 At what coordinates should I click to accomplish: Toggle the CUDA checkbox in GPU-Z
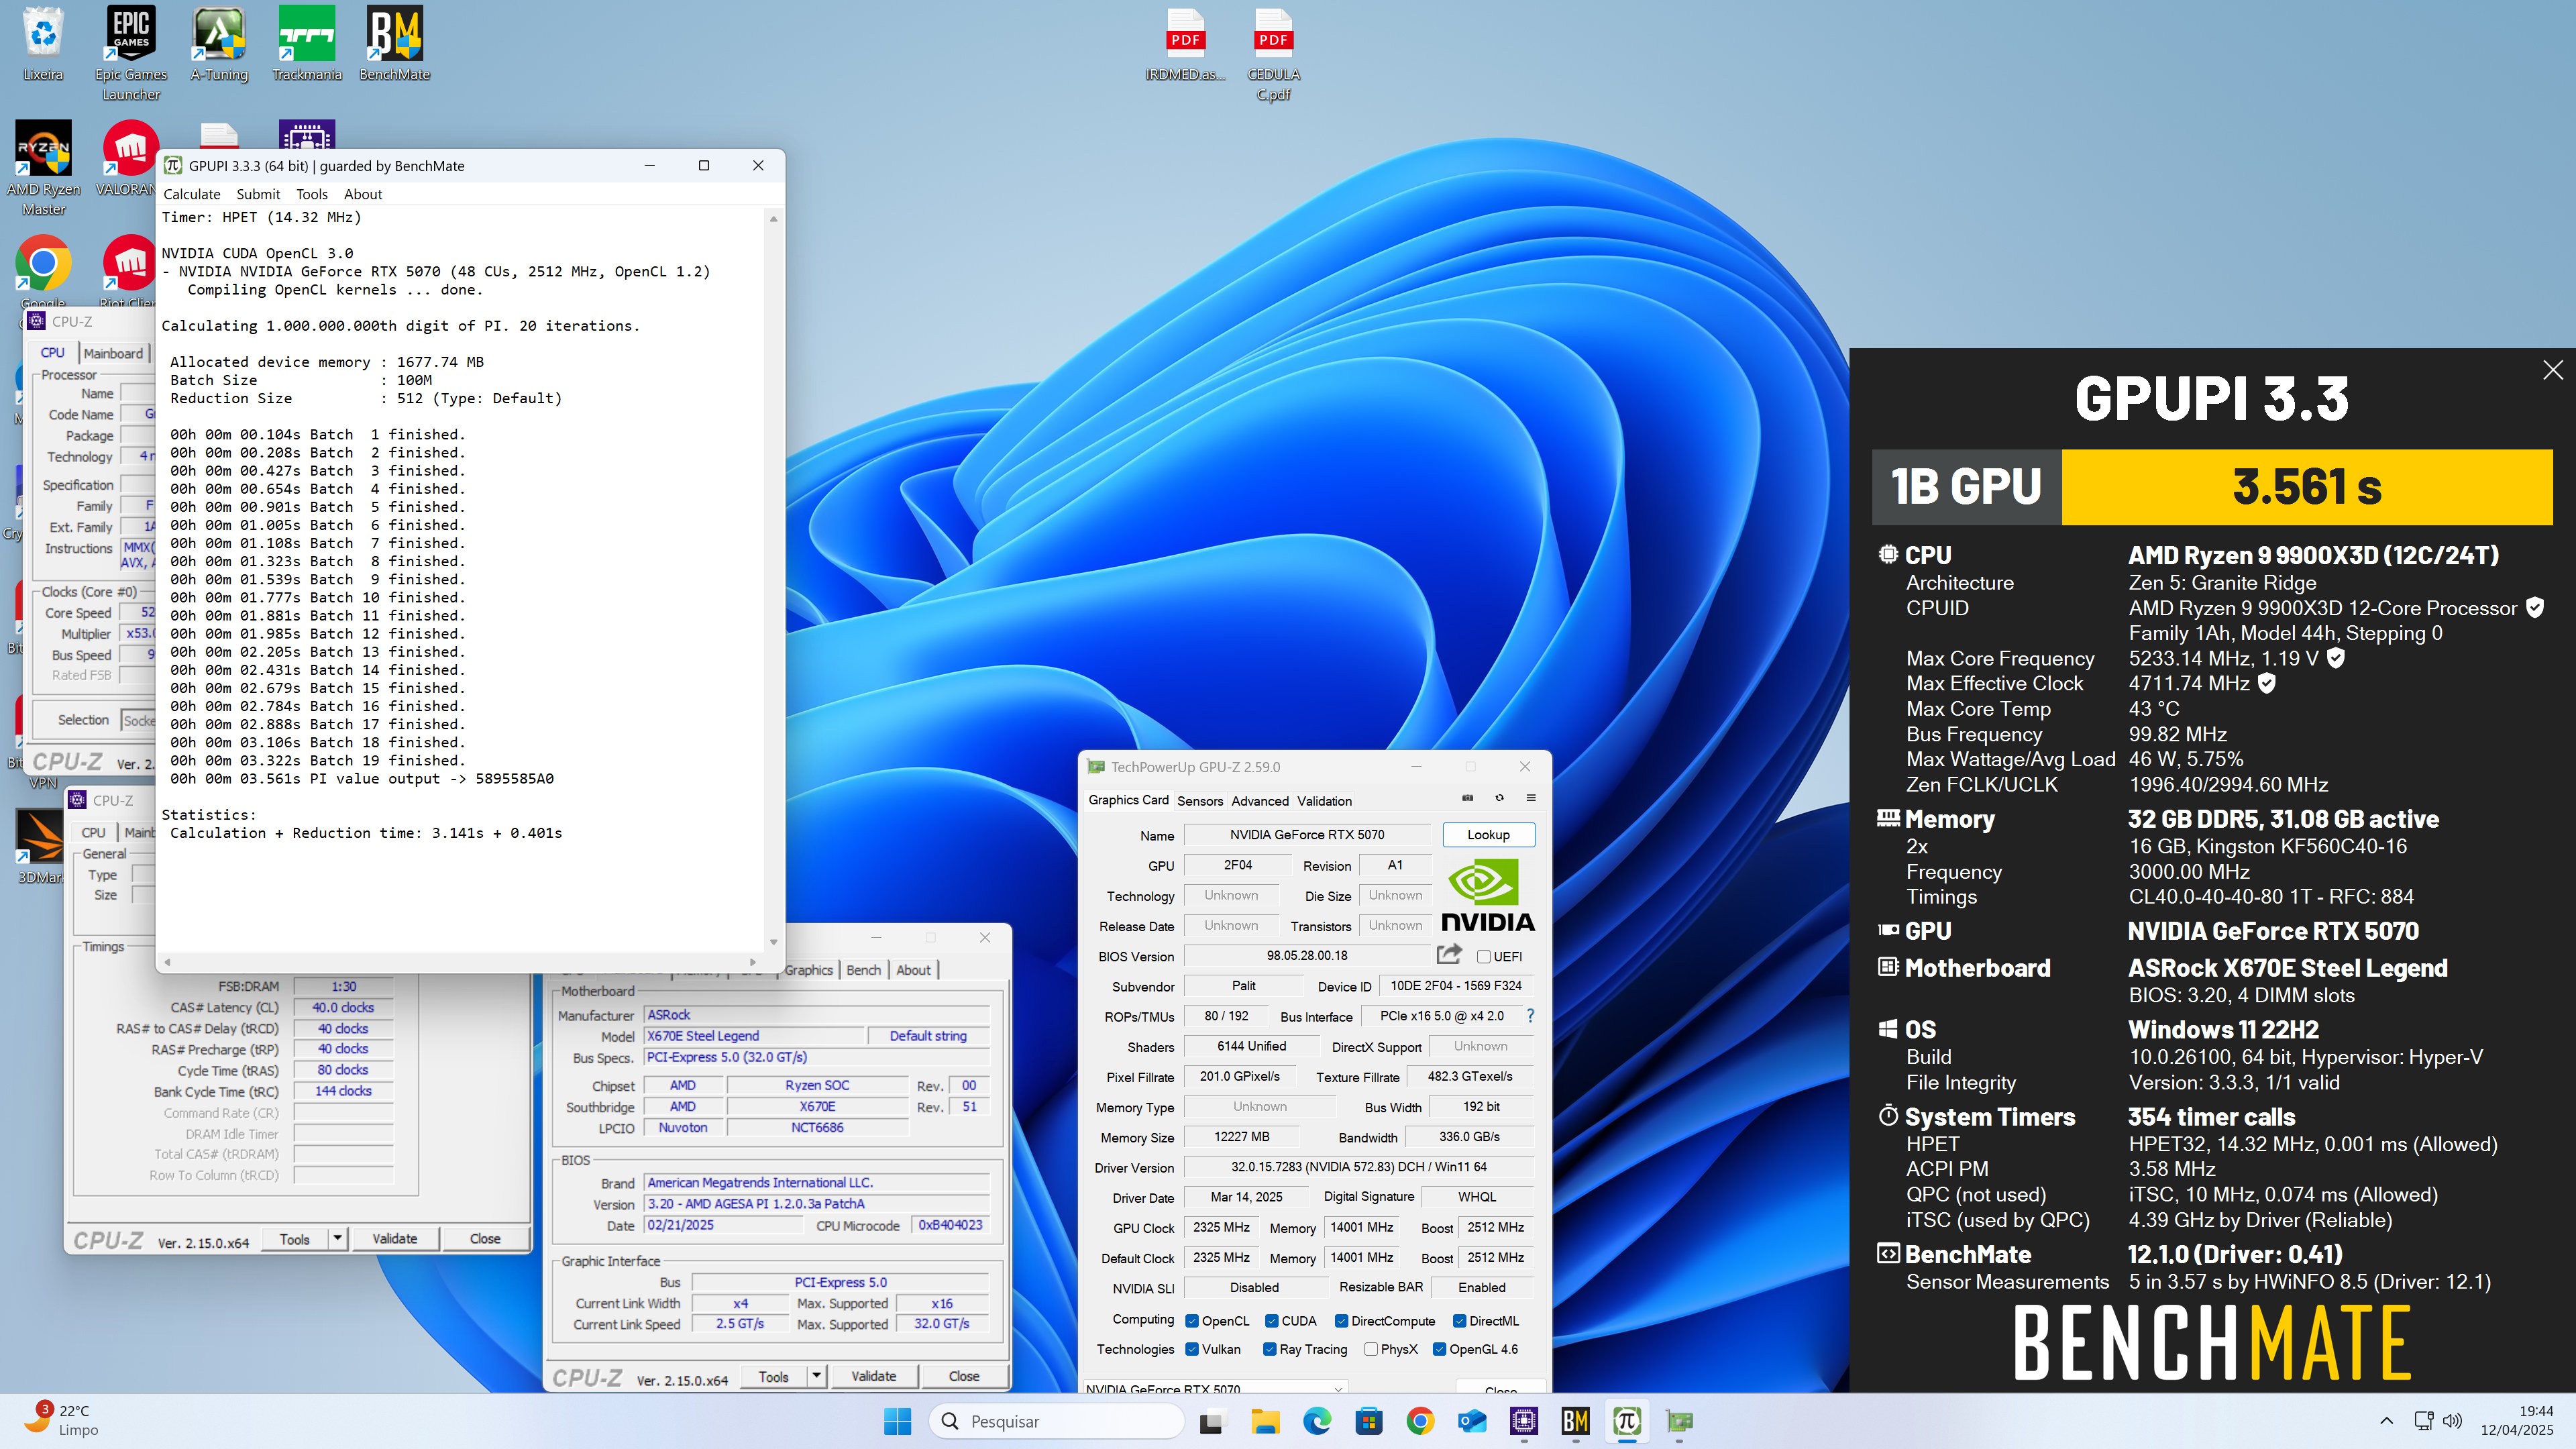coord(1272,1321)
